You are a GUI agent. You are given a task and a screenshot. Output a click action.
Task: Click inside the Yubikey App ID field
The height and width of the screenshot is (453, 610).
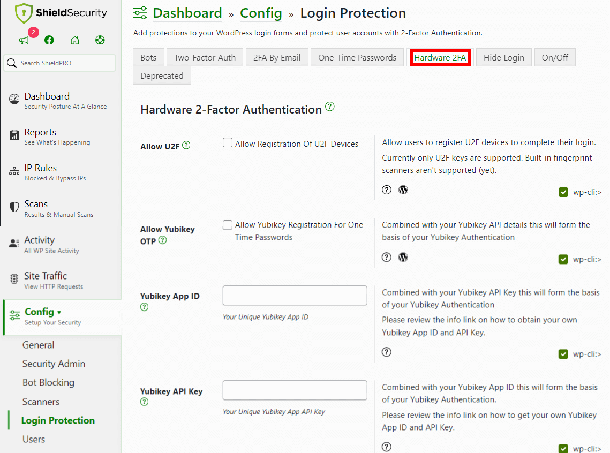(294, 295)
